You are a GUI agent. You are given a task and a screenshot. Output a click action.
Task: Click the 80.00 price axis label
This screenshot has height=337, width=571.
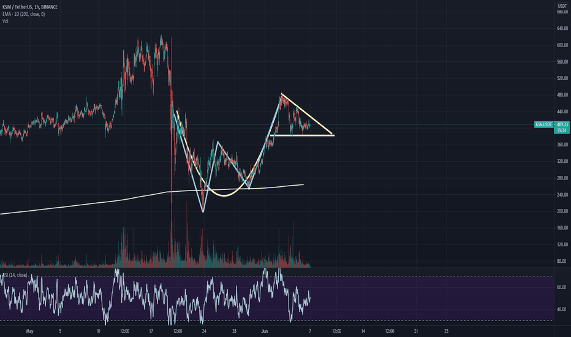pyautogui.click(x=562, y=261)
